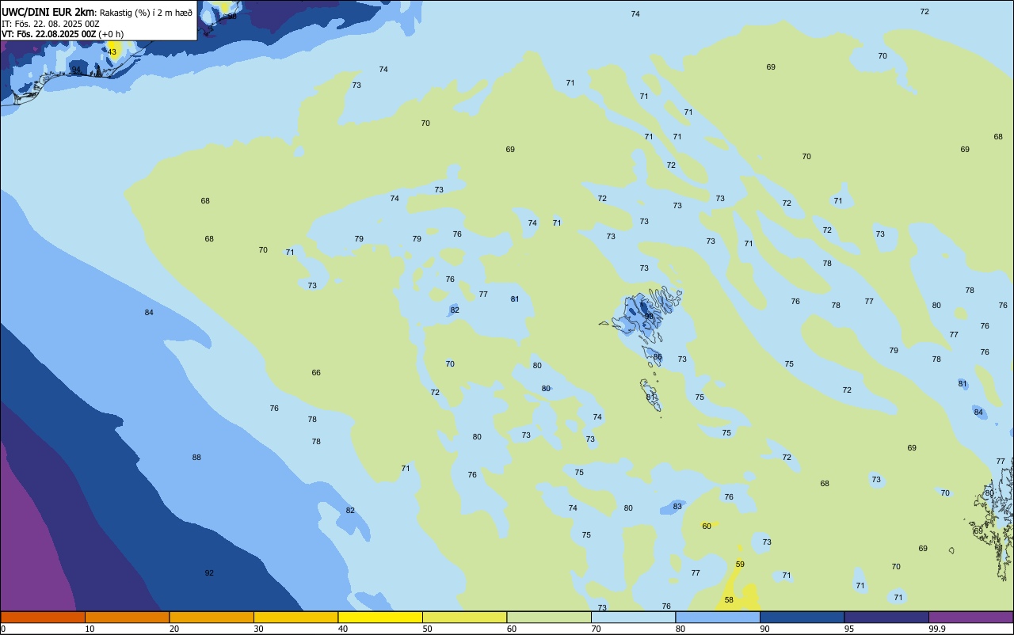
Task: Click the indigo 95–99.9 legend segment
Action: pos(886,617)
